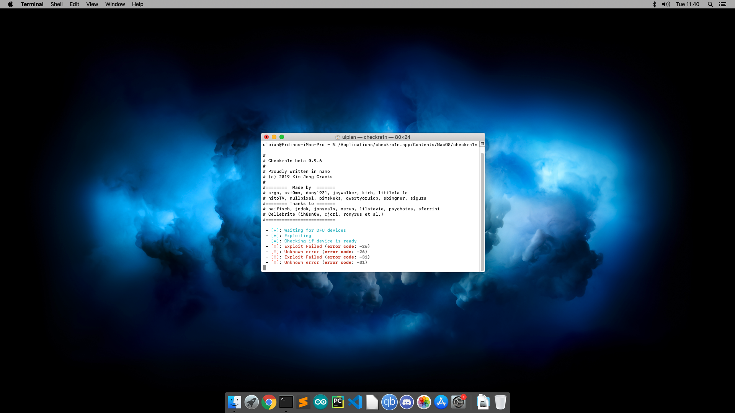
Task: Zoom the checkra1n Terminal window
Action: click(x=282, y=137)
